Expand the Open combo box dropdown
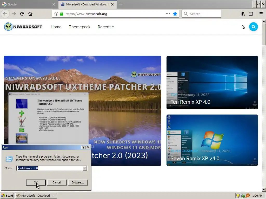Image resolution: width=266 pixels, height=199 pixels. point(85,168)
